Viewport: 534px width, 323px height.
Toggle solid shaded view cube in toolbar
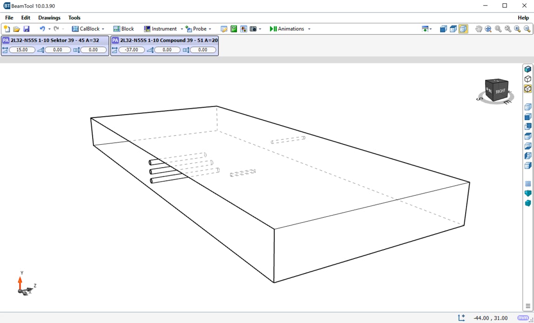[x=443, y=29]
